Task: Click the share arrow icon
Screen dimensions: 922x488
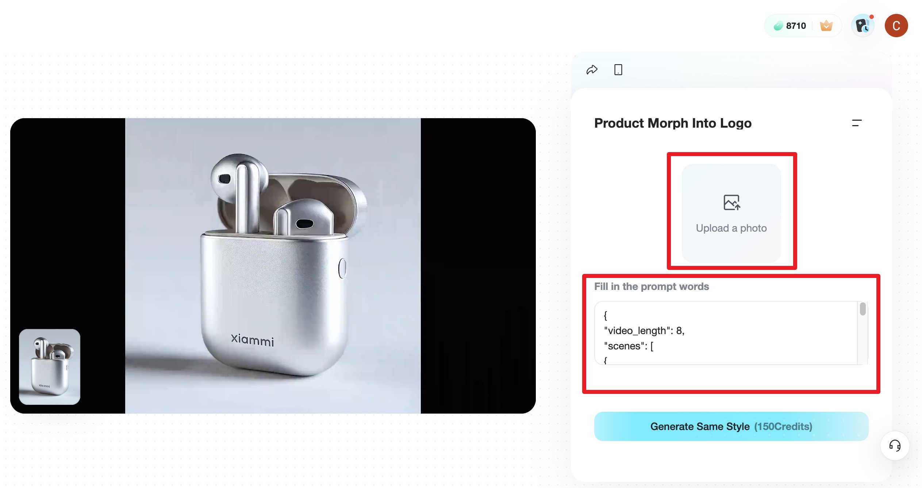Action: click(x=592, y=70)
